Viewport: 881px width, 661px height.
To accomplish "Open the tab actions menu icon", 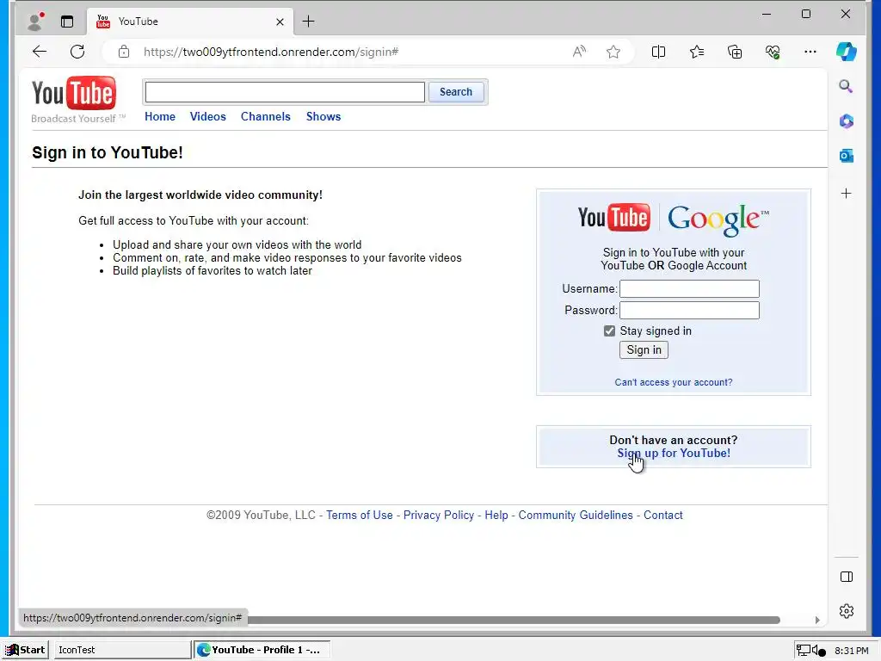I will coord(67,22).
